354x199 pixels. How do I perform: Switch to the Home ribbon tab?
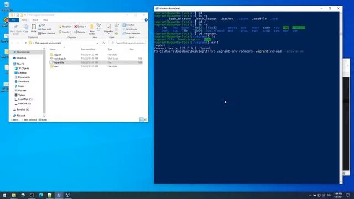[24, 20]
